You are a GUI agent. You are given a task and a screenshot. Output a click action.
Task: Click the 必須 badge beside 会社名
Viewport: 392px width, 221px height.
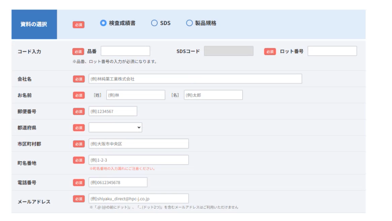(79, 79)
